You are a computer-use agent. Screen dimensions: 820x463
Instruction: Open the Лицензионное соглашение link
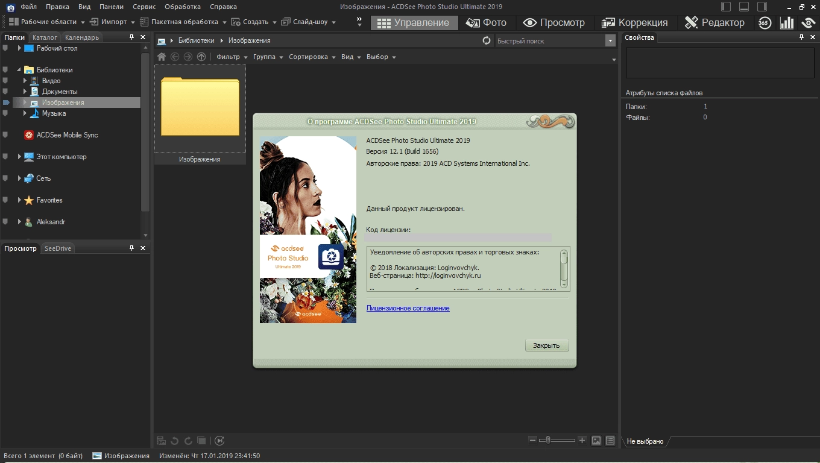pyautogui.click(x=408, y=308)
